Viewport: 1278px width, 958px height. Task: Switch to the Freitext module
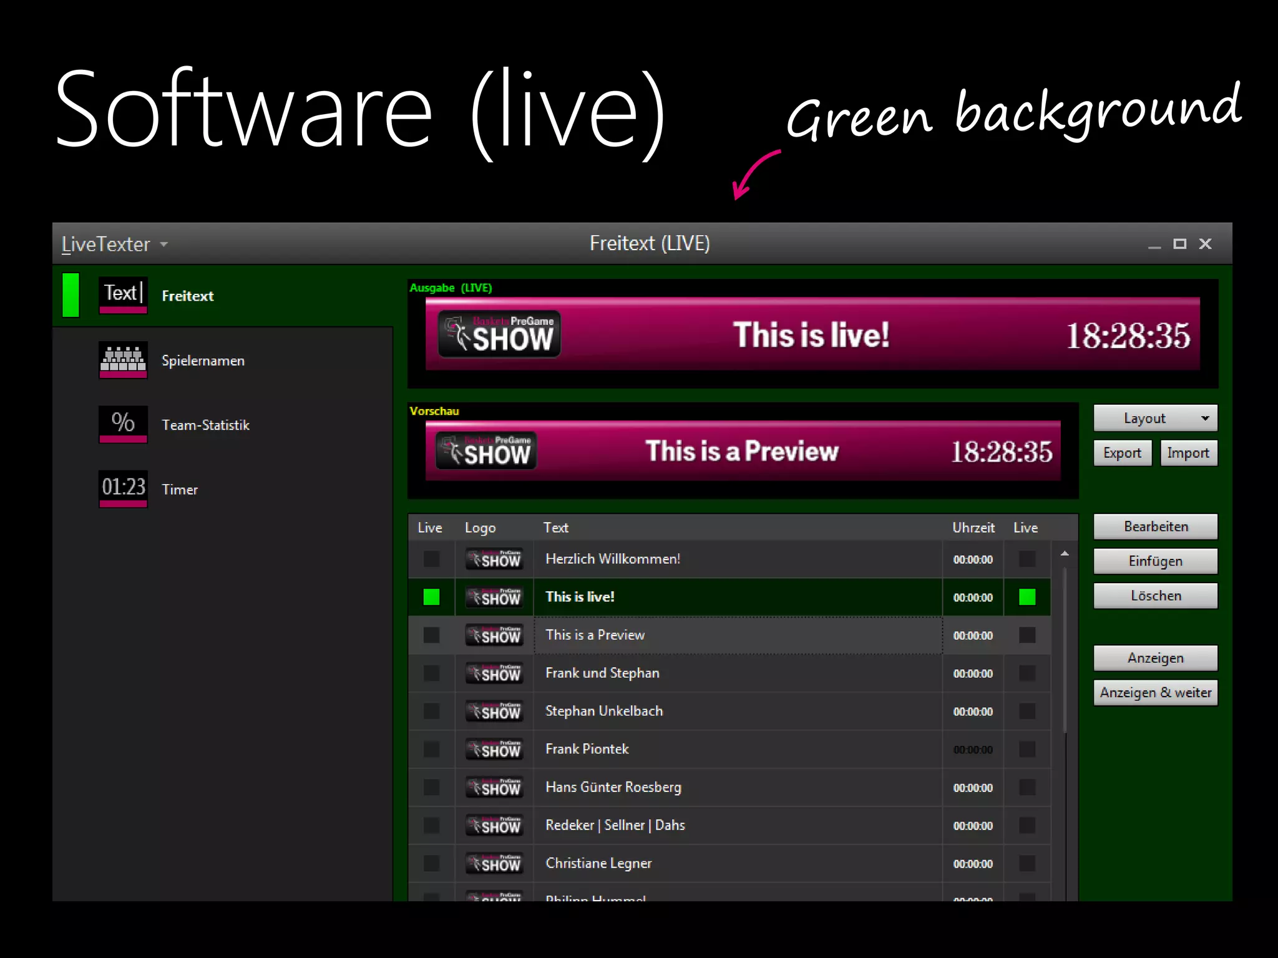[223, 296]
